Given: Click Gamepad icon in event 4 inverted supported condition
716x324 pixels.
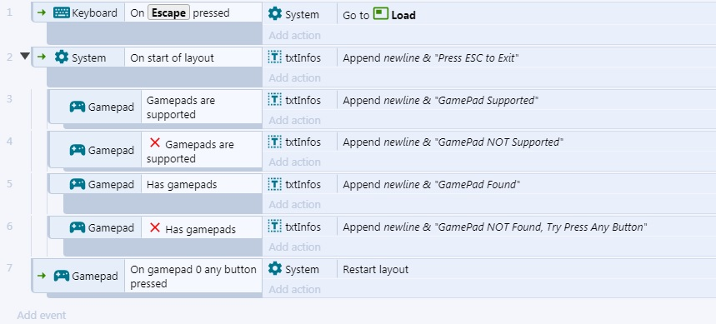Looking at the screenshot, I should [x=78, y=150].
